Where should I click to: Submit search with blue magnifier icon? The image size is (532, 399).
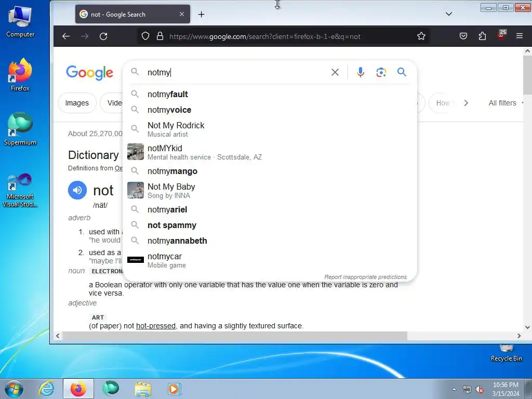pyautogui.click(x=402, y=72)
